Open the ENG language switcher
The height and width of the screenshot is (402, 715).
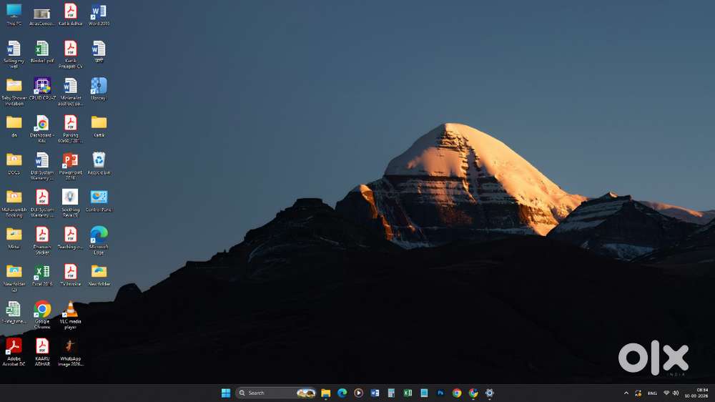click(x=652, y=393)
